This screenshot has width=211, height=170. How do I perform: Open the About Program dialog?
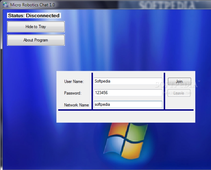[x=36, y=40]
